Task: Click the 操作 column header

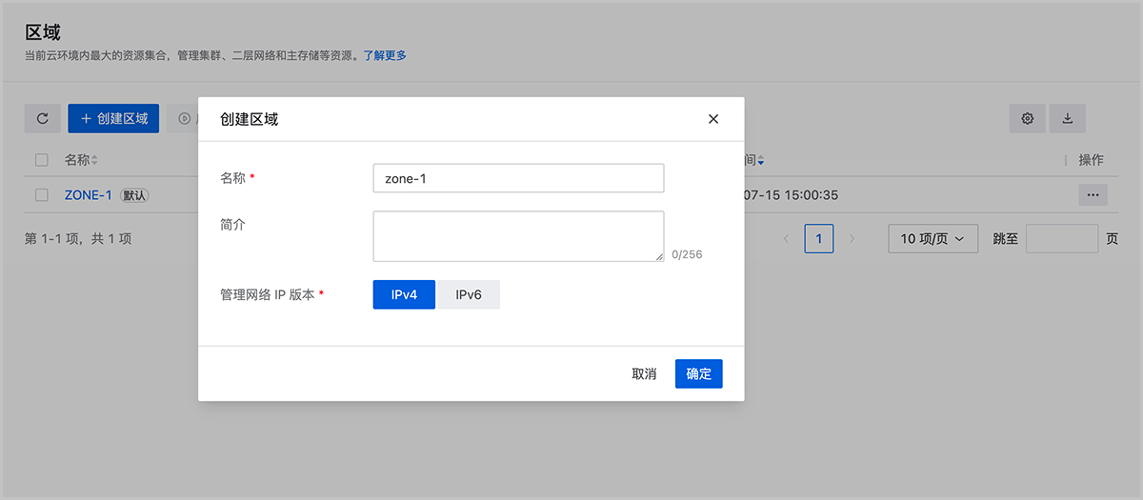Action: click(x=1091, y=160)
